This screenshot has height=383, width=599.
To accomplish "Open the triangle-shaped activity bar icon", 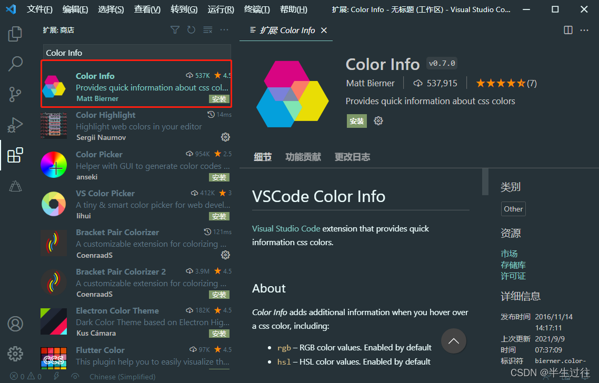I will click(x=15, y=186).
